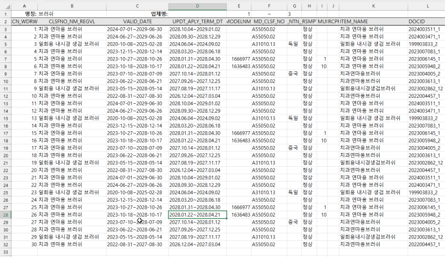Click the 'VALID_DATE' header cell
The width and height of the screenshot is (445, 257).
[138, 21]
